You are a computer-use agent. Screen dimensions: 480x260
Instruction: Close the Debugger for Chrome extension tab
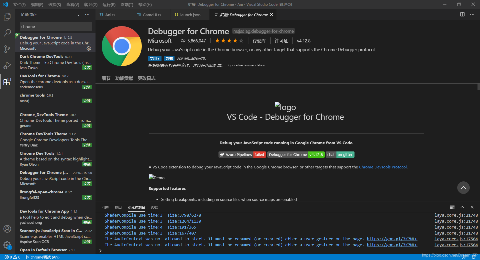tap(272, 15)
